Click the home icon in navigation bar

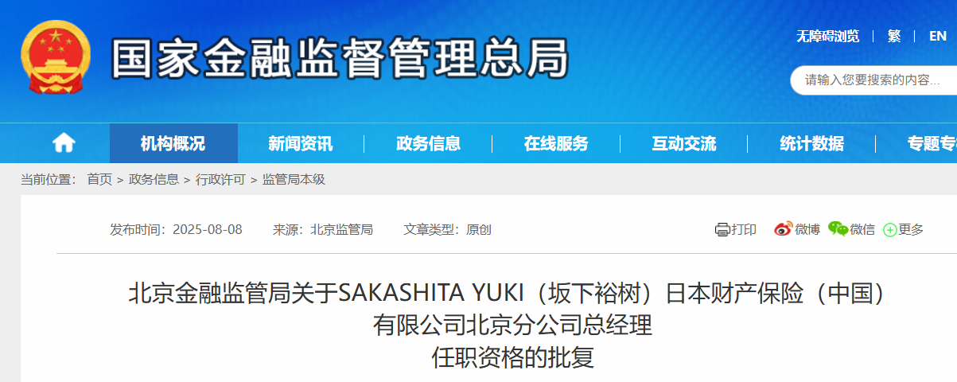click(x=64, y=143)
